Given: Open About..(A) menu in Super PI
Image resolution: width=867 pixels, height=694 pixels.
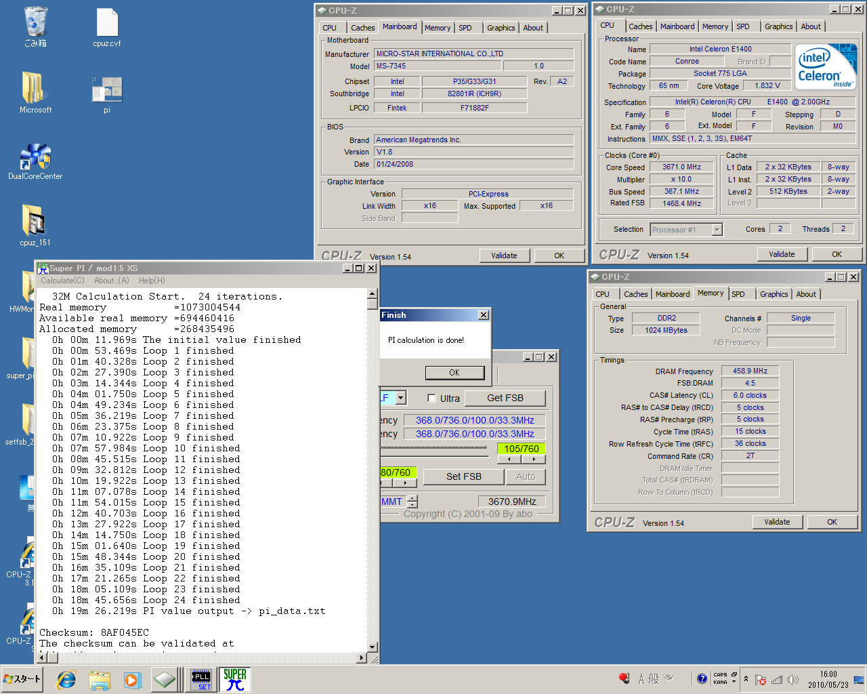Looking at the screenshot, I should (111, 281).
